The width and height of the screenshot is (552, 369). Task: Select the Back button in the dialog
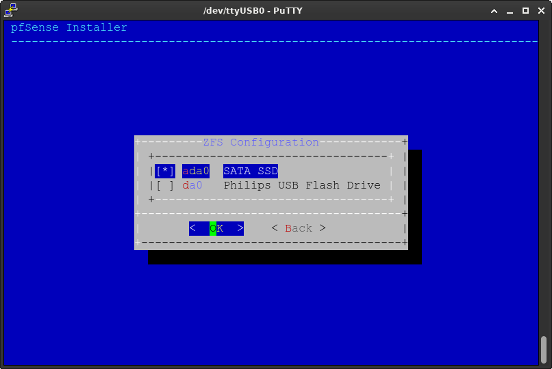299,228
